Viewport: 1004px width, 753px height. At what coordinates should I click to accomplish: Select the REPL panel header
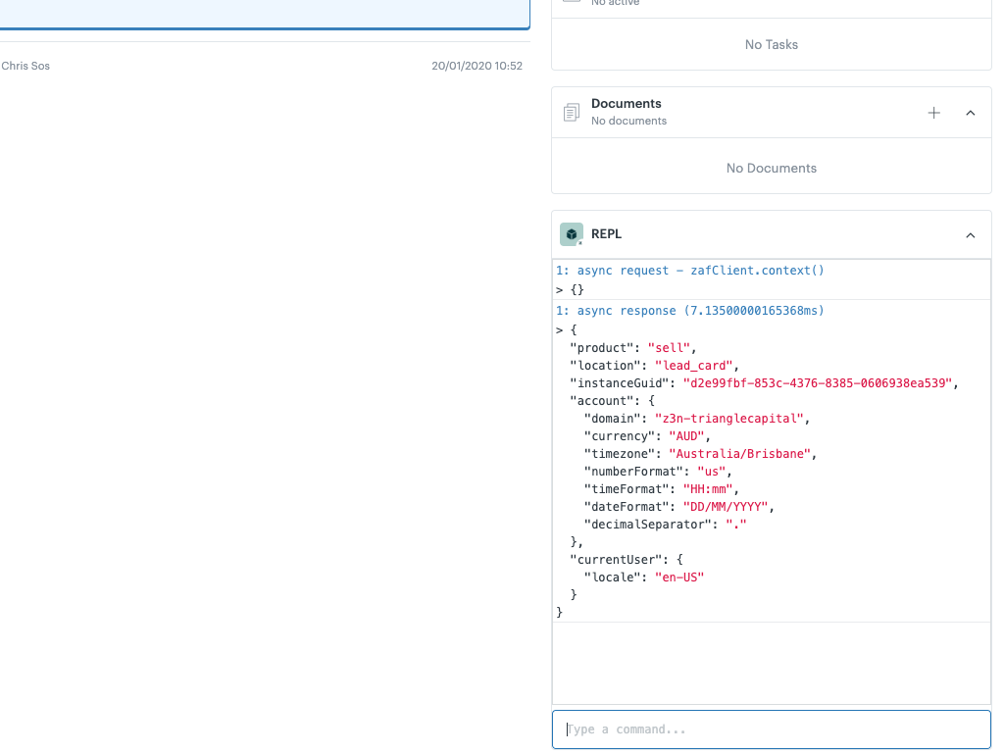pyautogui.click(x=771, y=234)
